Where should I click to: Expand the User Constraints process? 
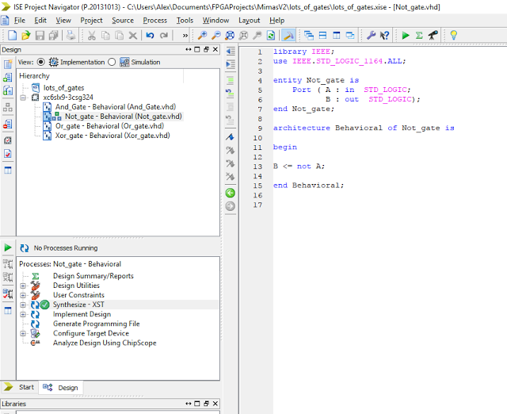(x=23, y=295)
